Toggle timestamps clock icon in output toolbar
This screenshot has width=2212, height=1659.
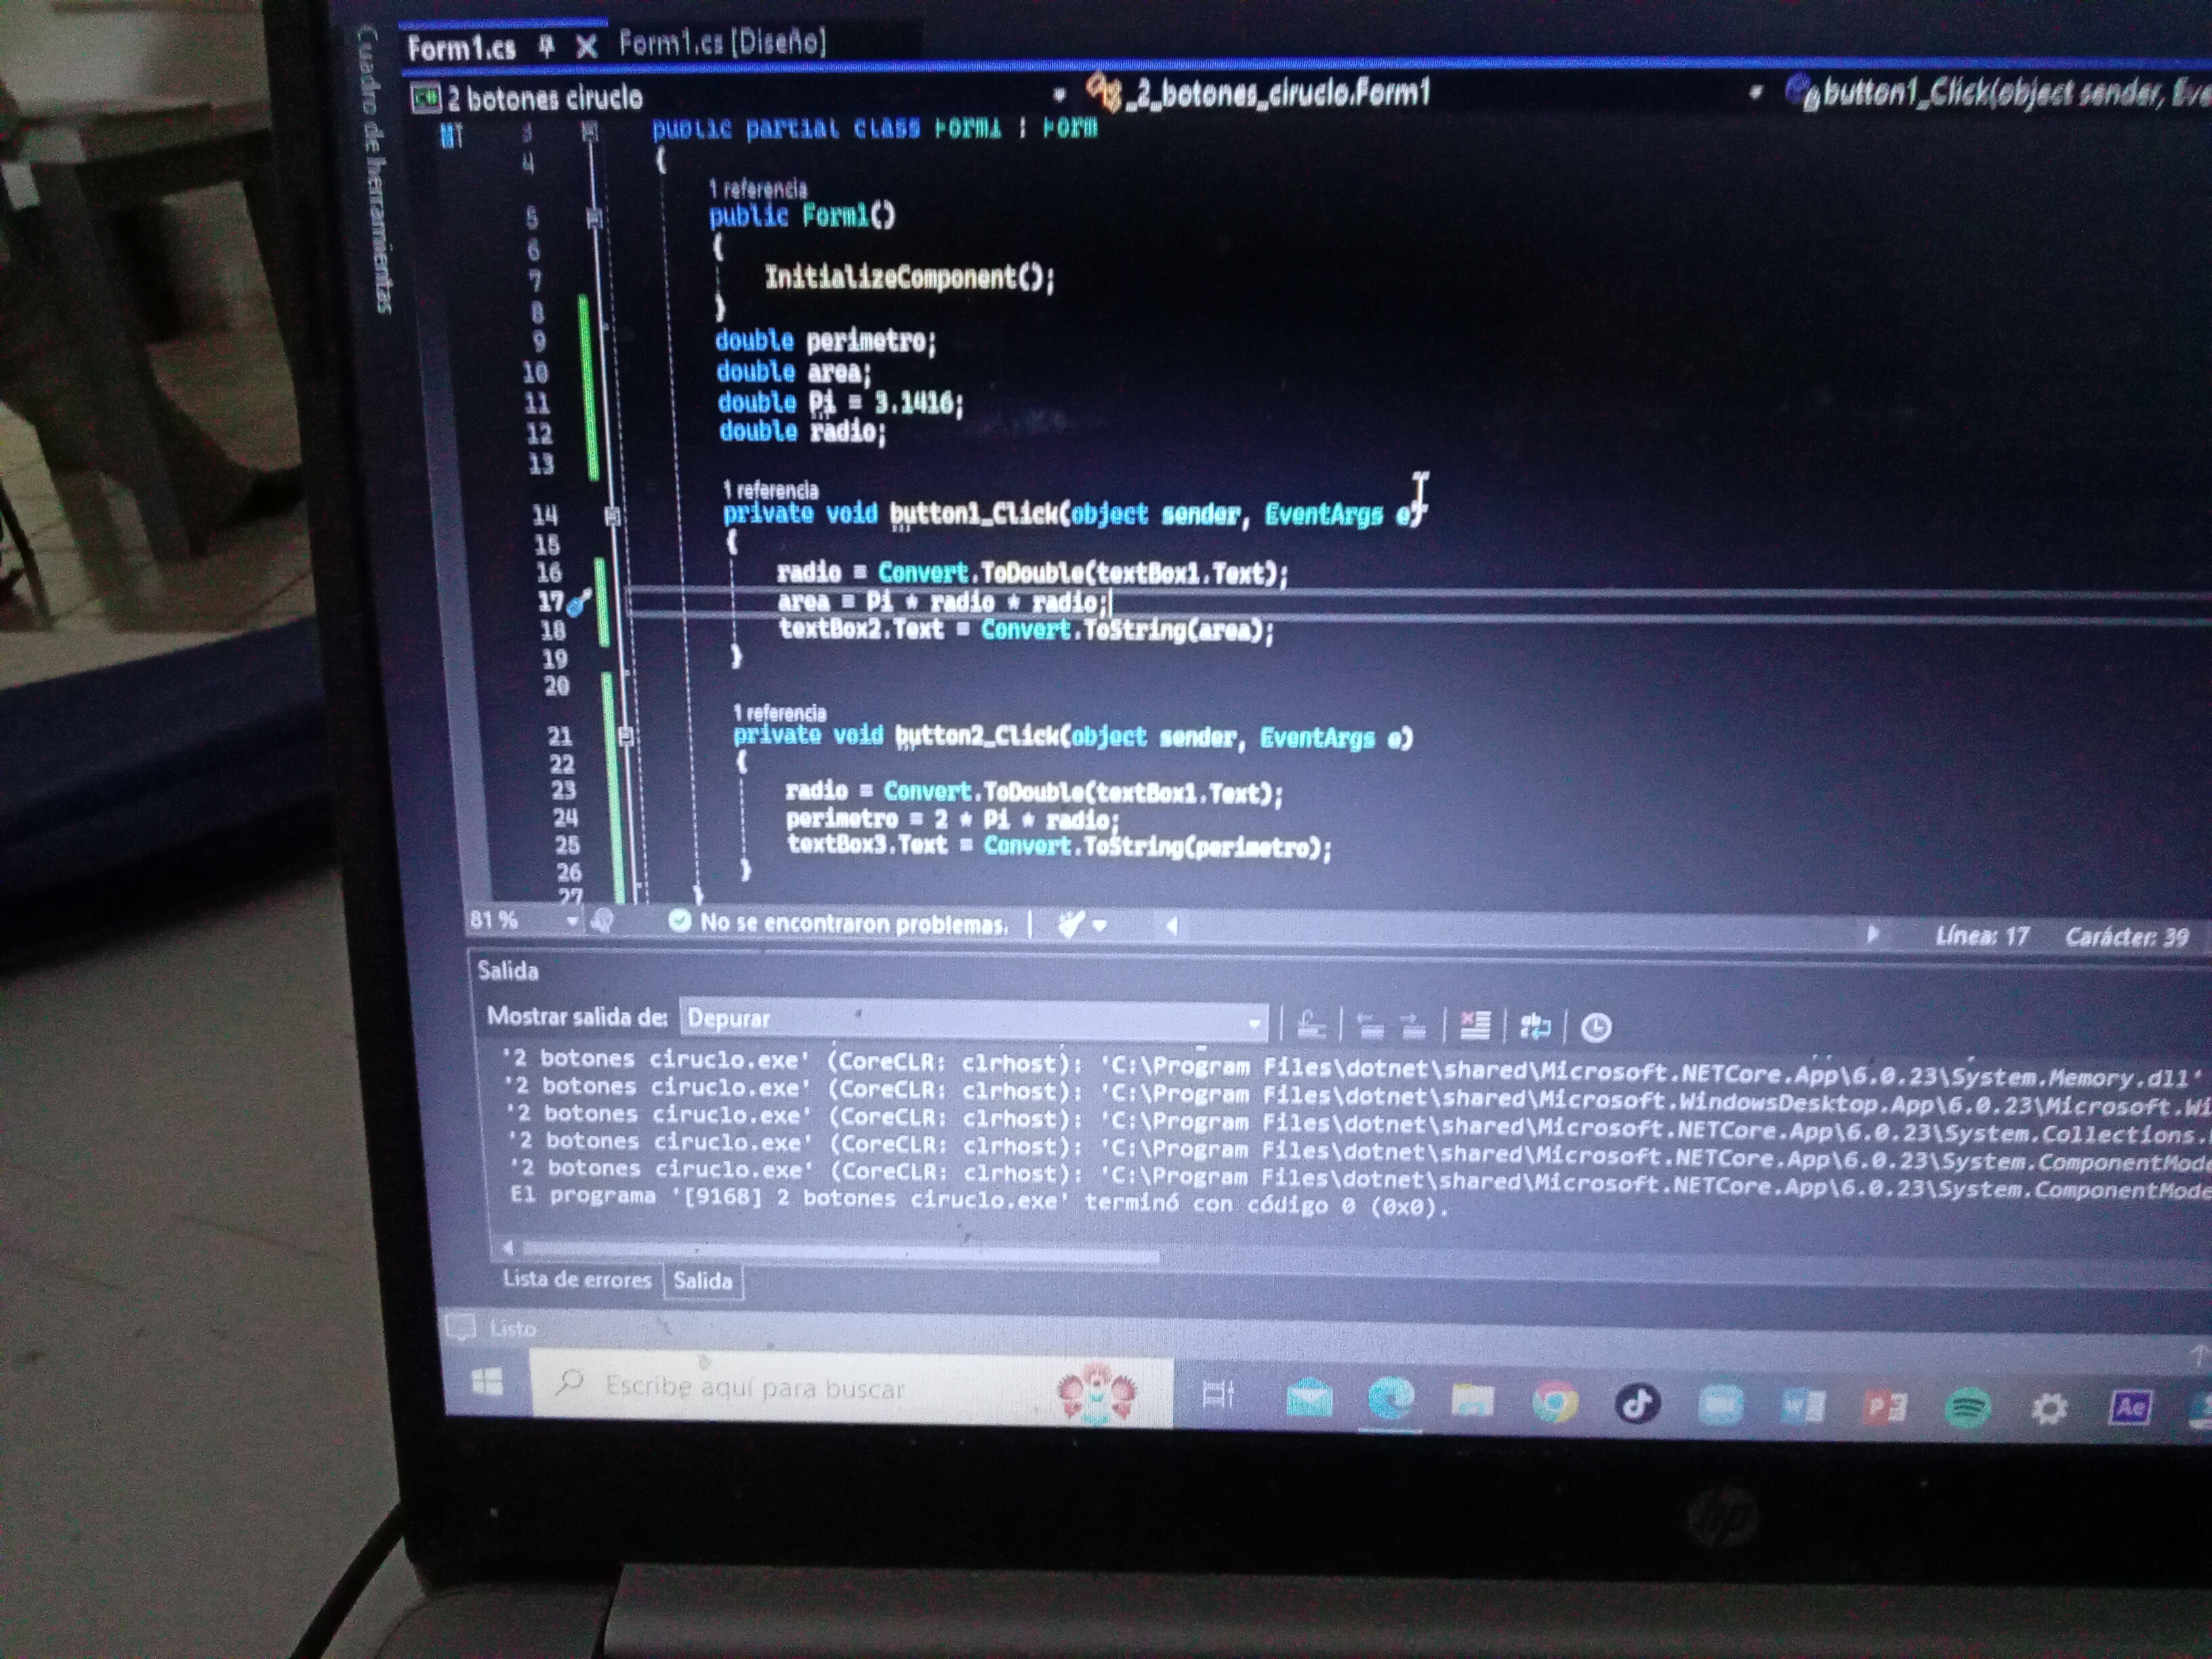point(1596,1028)
